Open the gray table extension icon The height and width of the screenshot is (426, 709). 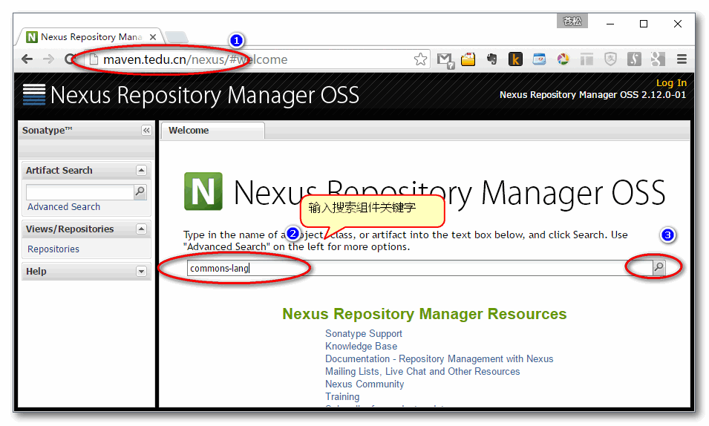point(587,59)
